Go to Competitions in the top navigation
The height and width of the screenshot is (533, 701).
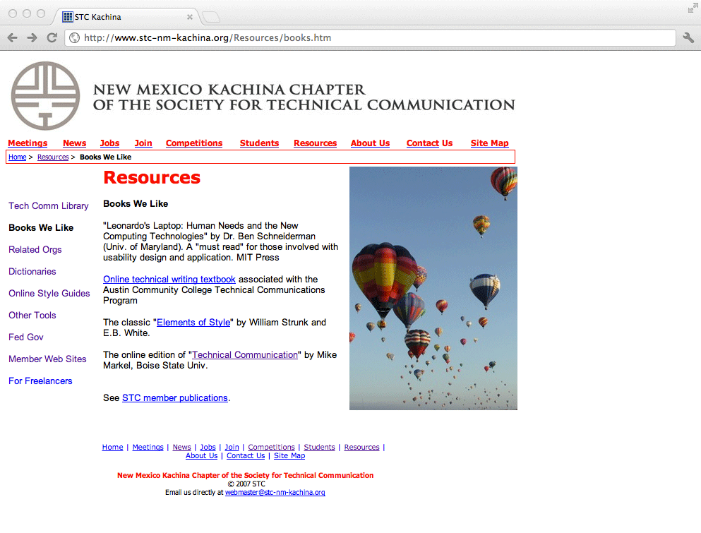(194, 143)
